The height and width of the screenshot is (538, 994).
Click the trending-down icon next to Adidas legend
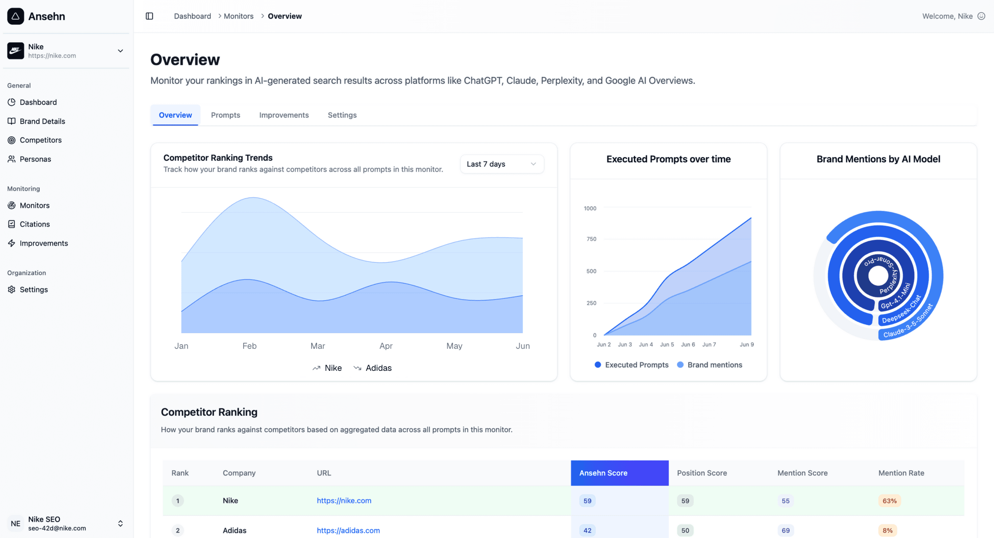coord(357,368)
